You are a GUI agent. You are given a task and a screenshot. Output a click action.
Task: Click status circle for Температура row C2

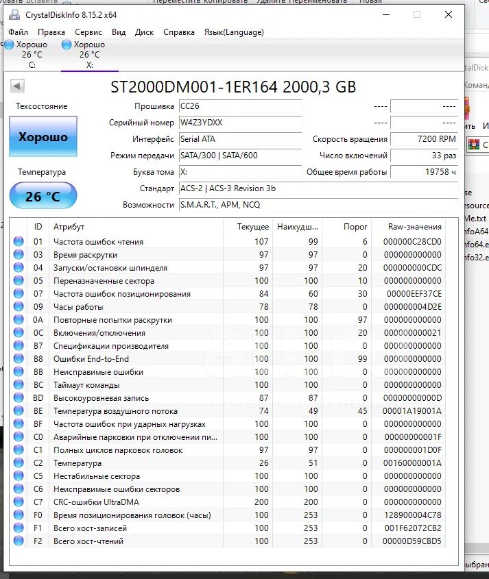tap(19, 463)
